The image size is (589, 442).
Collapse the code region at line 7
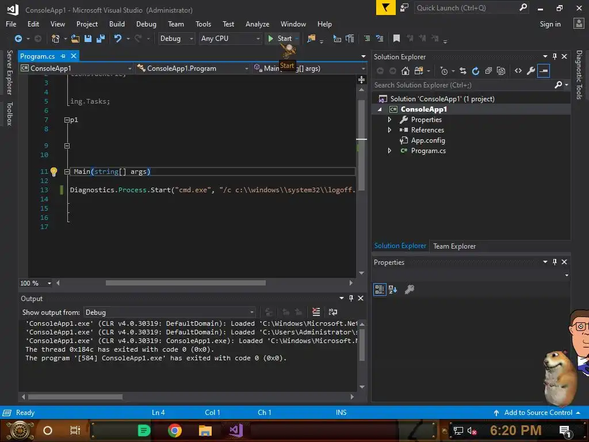pyautogui.click(x=67, y=120)
